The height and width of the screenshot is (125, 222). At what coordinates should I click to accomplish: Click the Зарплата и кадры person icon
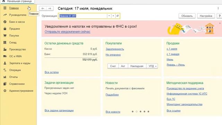pos(5,63)
